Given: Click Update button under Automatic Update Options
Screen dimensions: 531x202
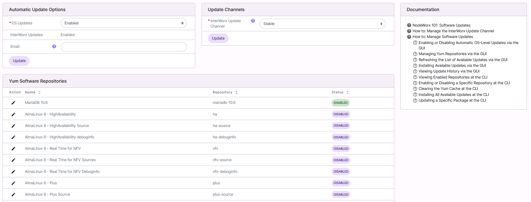Looking at the screenshot, I should [19, 61].
